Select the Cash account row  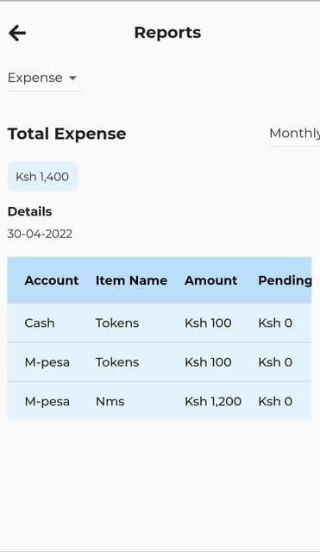[x=159, y=323]
